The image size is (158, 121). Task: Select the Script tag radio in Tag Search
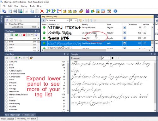point(7,45)
